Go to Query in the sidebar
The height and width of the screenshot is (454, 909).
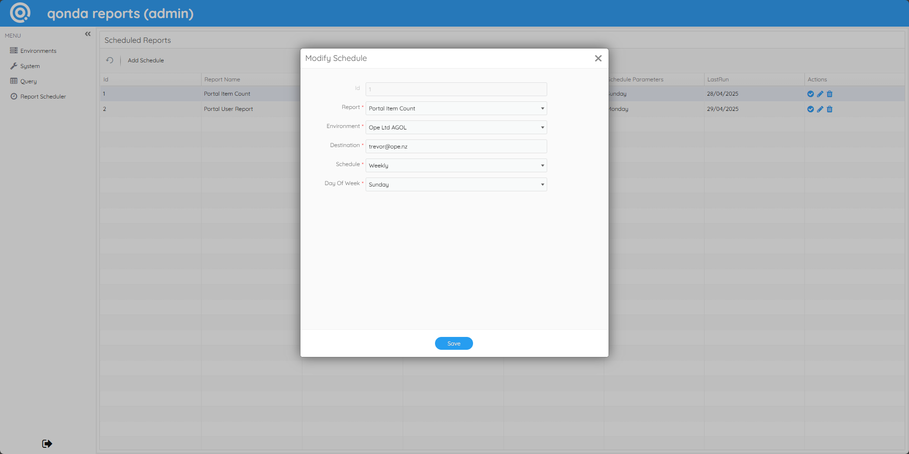(28, 81)
